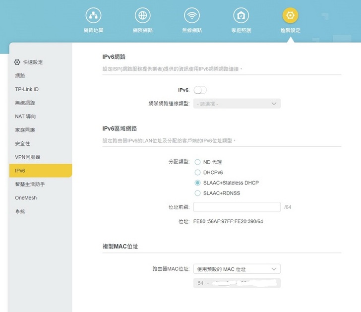Click the 進階設定 gear icon

click(290, 16)
